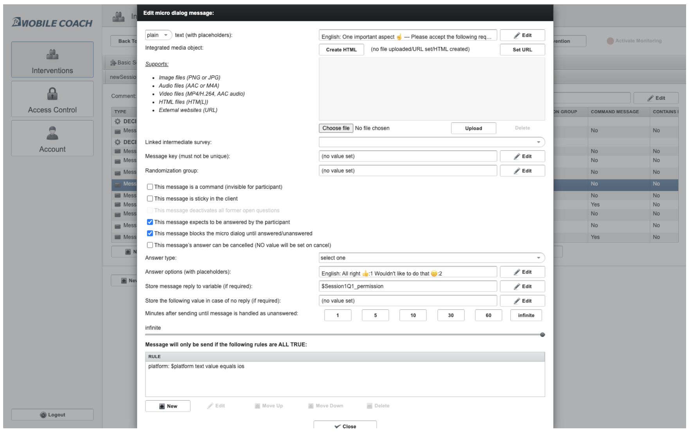Click plus icon to add New rule
Screen dimensions: 690x433
(x=162, y=406)
